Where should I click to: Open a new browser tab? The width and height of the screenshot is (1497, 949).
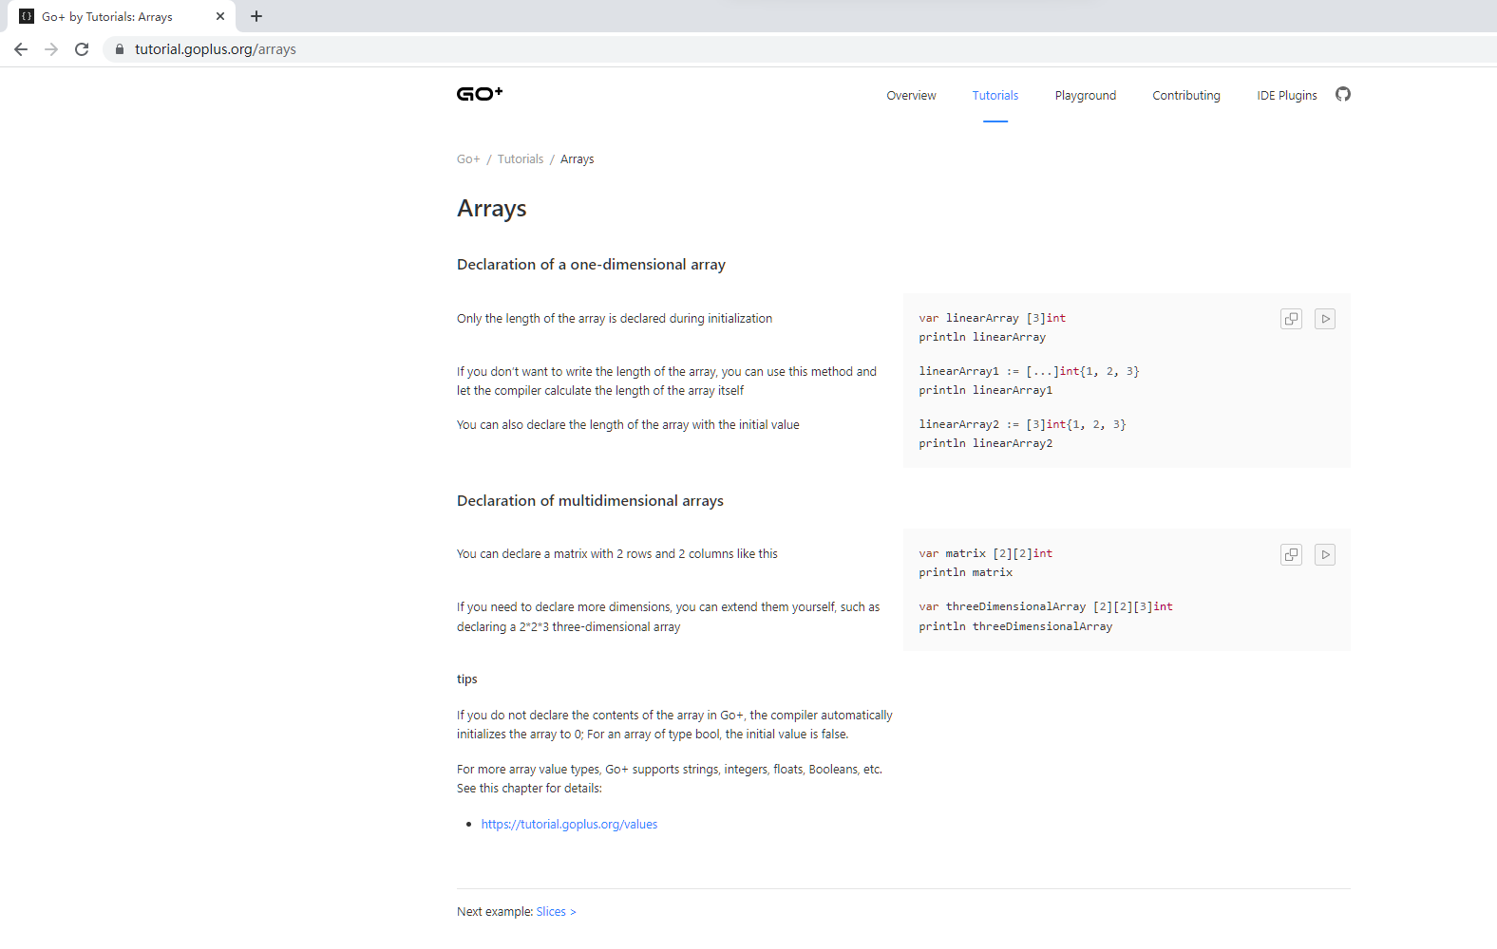[x=256, y=16]
